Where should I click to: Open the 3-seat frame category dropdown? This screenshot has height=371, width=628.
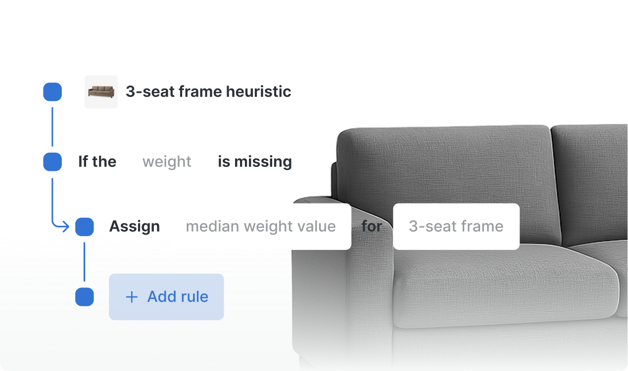pos(456,227)
